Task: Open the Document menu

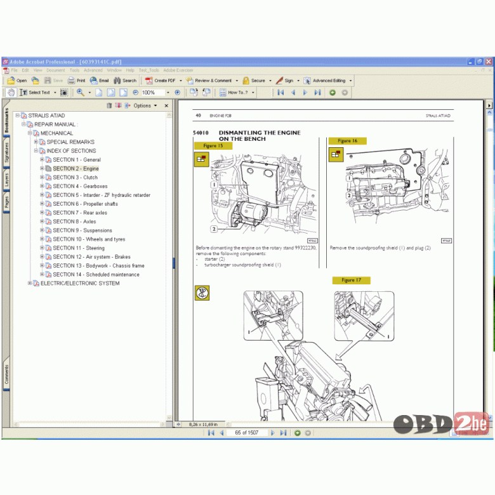Action: (x=56, y=70)
